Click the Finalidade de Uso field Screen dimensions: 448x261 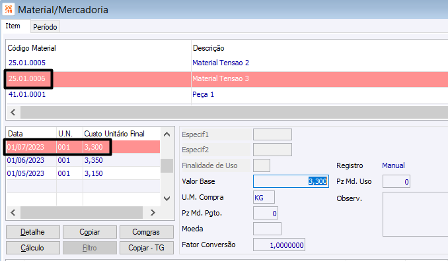click(x=262, y=165)
